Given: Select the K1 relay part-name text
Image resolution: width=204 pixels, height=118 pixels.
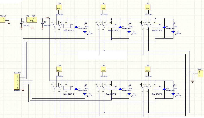Looking at the screenshot, I should 69,30.
